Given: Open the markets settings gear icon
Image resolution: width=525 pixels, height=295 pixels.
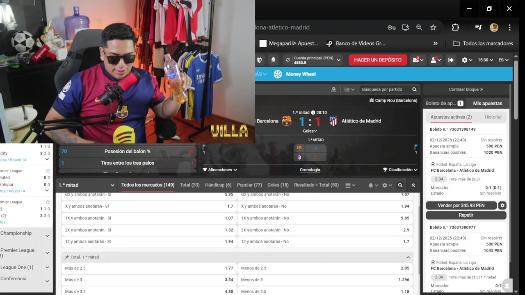Looking at the screenshot, I should [x=387, y=185].
